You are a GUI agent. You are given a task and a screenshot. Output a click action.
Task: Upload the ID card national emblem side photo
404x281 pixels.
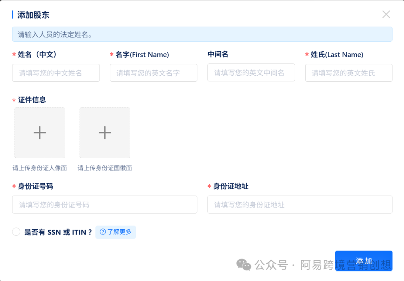(105, 133)
